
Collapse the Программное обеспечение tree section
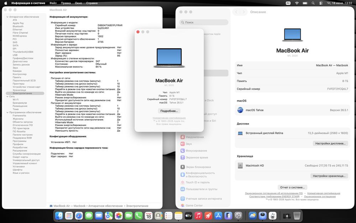point(7,112)
